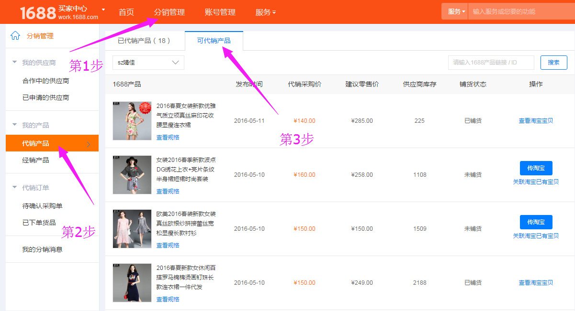This screenshot has width=575, height=311.
Task: Open the 分销管理 top menu
Action: [169, 12]
